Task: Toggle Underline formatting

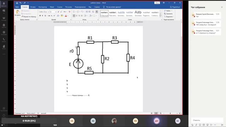Action: pyautogui.click(x=45, y=16)
